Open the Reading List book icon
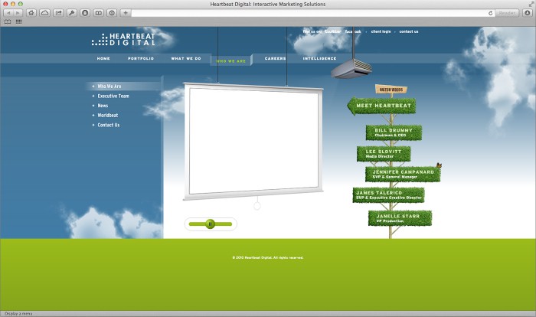 click(x=8, y=21)
